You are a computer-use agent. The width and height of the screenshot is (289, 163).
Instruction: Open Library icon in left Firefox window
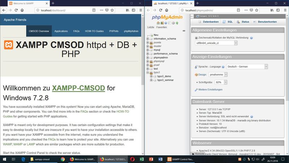pyautogui.click(x=128, y=10)
